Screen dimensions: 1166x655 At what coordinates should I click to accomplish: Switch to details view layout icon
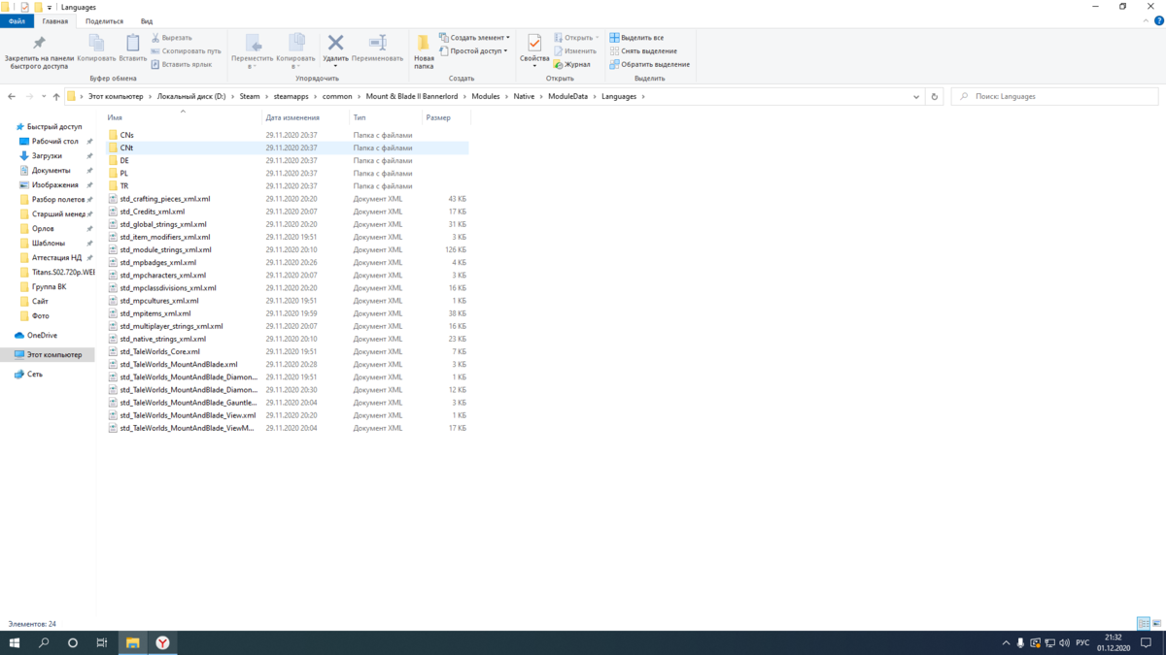coord(1144,623)
